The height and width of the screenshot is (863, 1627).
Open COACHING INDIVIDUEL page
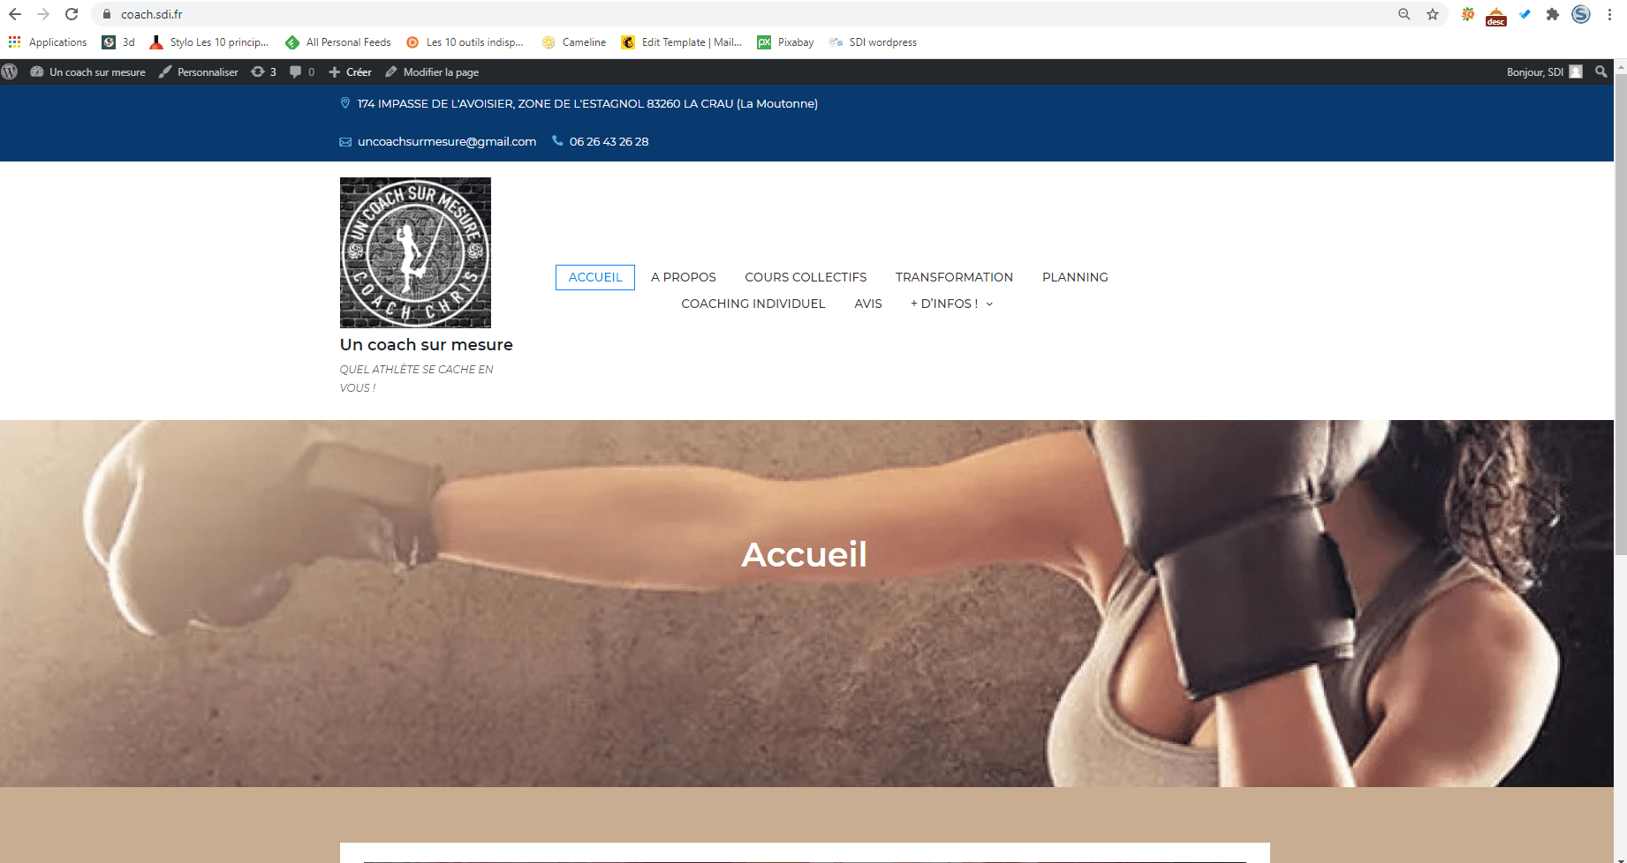coord(753,304)
